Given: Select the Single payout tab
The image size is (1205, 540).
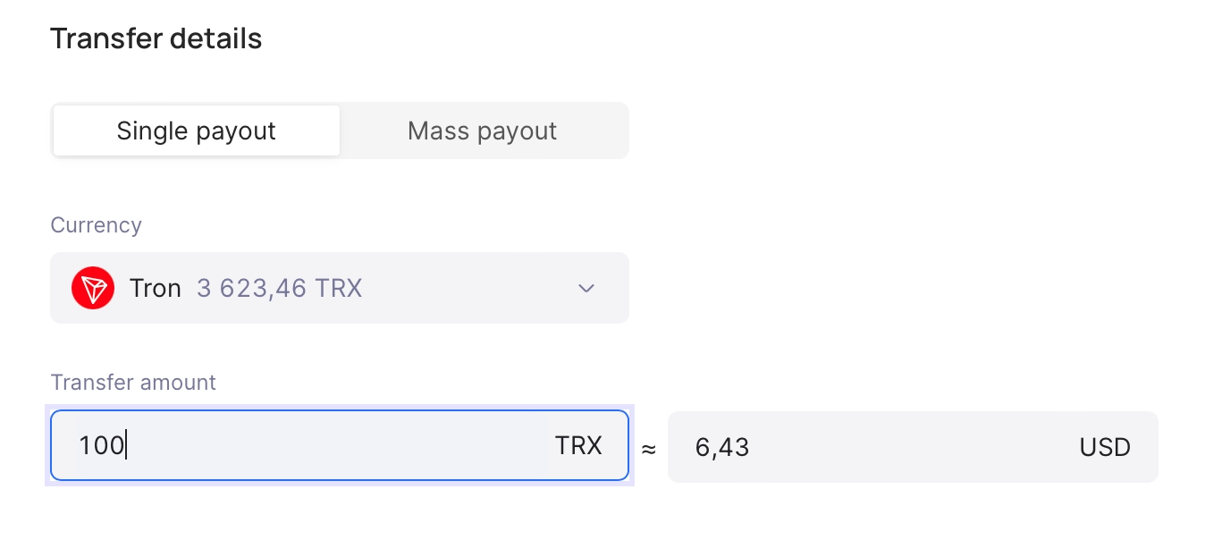Looking at the screenshot, I should coord(196,131).
